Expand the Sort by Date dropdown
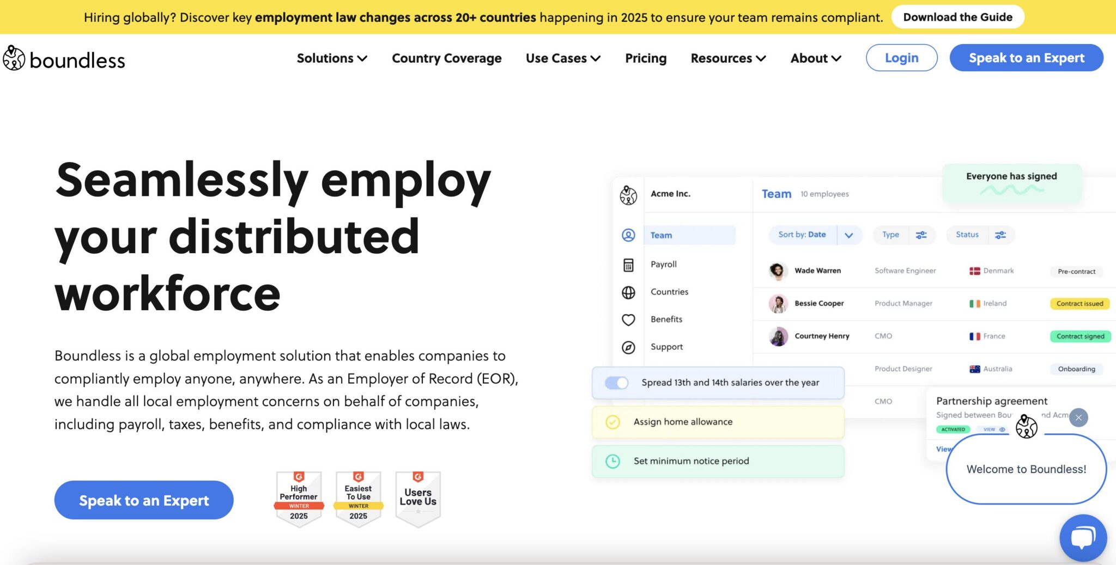This screenshot has height=565, width=1116. coord(848,235)
